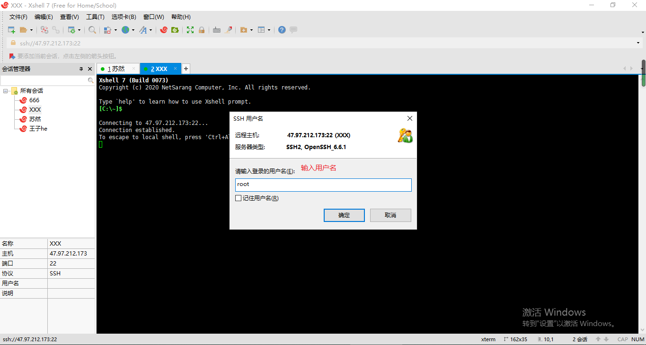
Task: Click the plus button to add tab
Action: point(186,69)
